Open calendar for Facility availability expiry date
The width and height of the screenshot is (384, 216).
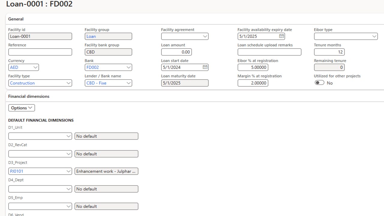click(x=281, y=36)
